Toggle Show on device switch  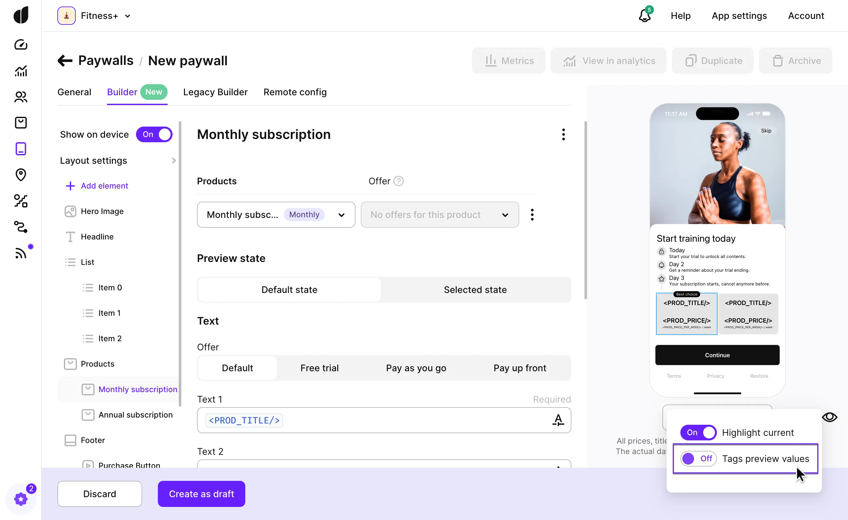(x=154, y=134)
